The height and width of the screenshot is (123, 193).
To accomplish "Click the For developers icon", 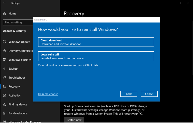I will tap(5, 113).
